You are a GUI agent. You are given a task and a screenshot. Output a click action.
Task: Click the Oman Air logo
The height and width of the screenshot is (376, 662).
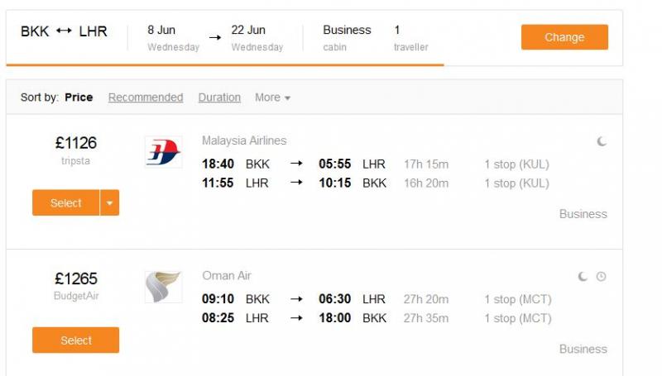tap(163, 287)
